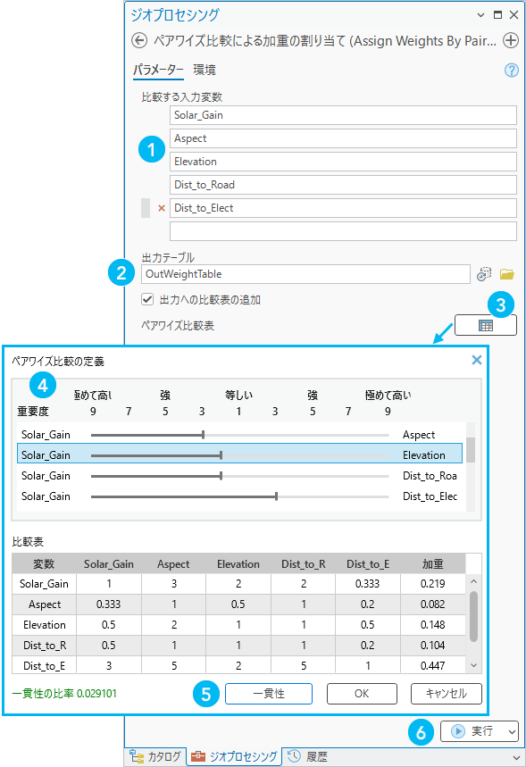This screenshot has width=526, height=767.
Task: Click the Aspect input variable field
Action: pos(343,138)
